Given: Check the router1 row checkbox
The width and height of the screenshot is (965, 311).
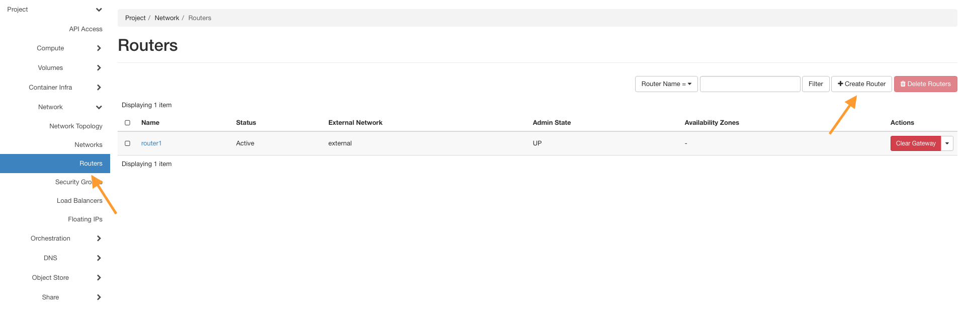Looking at the screenshot, I should point(128,143).
